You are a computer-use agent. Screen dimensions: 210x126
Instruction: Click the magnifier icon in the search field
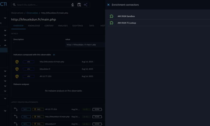[x=14, y=5]
